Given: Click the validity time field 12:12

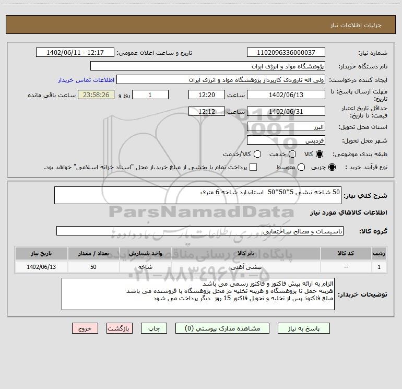Looking at the screenshot, I should (x=207, y=111).
